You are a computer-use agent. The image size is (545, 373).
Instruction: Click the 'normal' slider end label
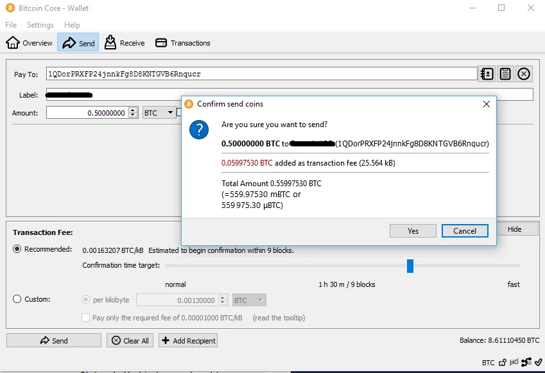175,284
